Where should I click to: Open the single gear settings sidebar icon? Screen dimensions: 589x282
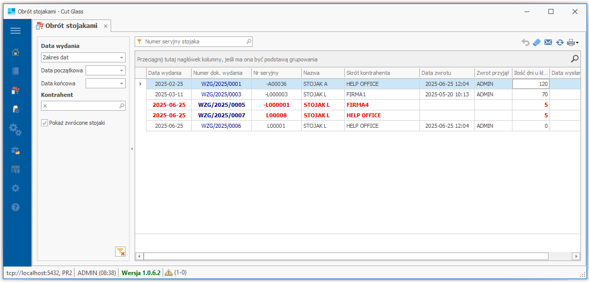coord(16,188)
